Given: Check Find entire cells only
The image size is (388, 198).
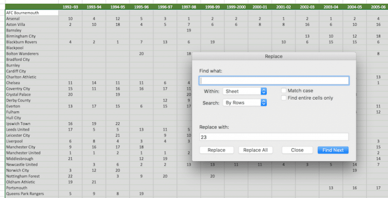Looking at the screenshot, I should 284,98.
